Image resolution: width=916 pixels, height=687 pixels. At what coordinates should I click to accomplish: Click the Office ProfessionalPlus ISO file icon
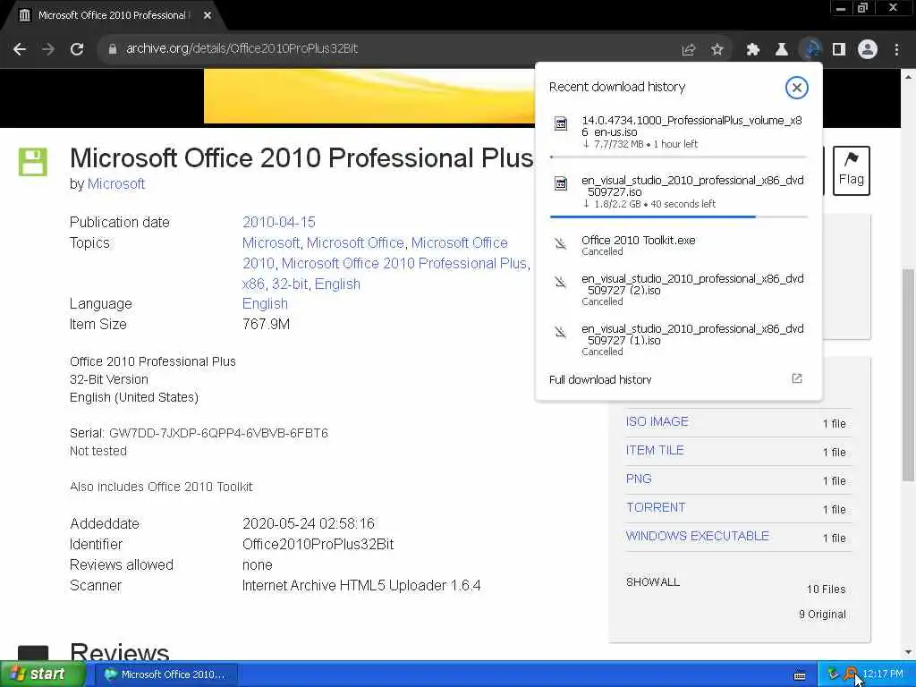click(561, 123)
